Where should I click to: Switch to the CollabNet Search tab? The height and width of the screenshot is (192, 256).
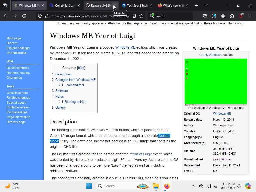[65, 5]
